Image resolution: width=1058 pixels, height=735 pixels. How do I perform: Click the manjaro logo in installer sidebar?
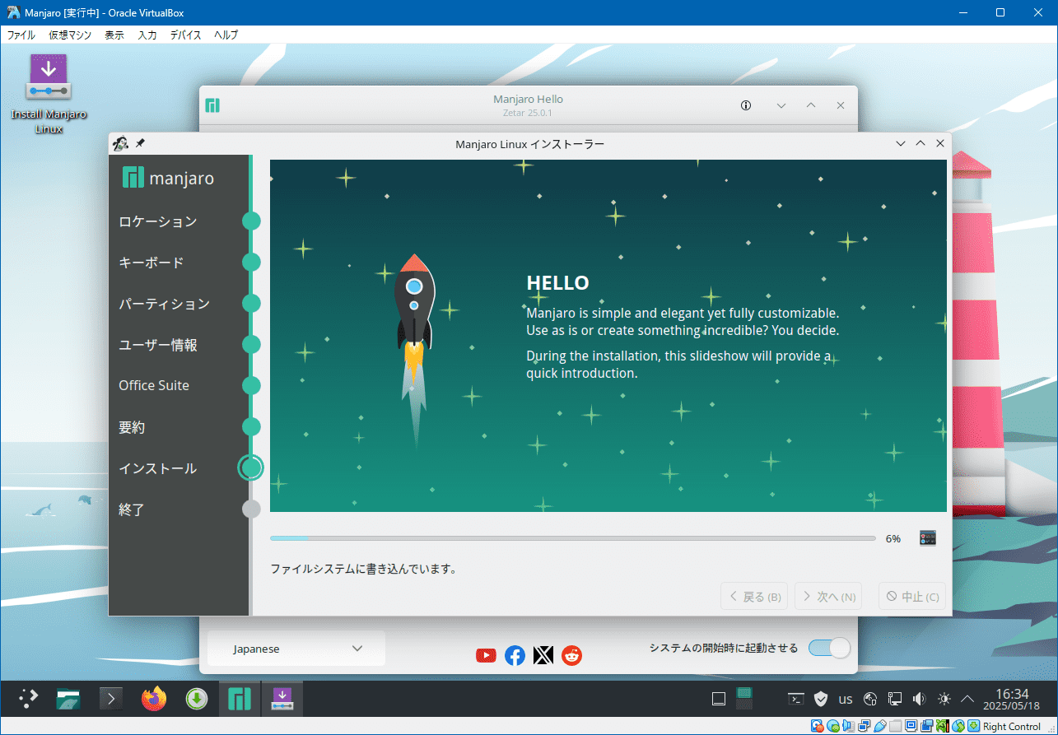pyautogui.click(x=168, y=178)
